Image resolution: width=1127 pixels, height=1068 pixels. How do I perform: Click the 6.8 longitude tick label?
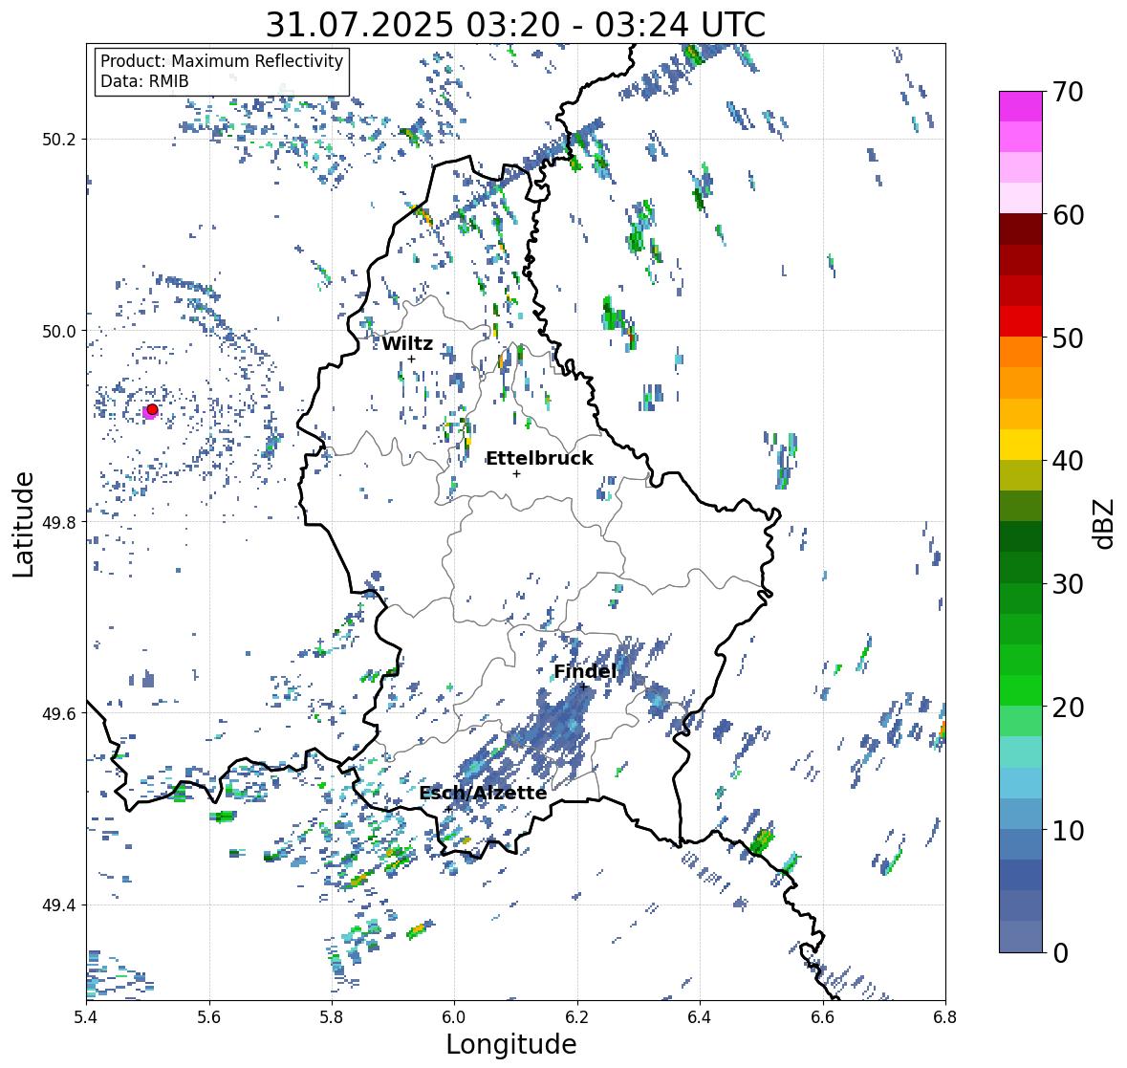click(x=945, y=1016)
